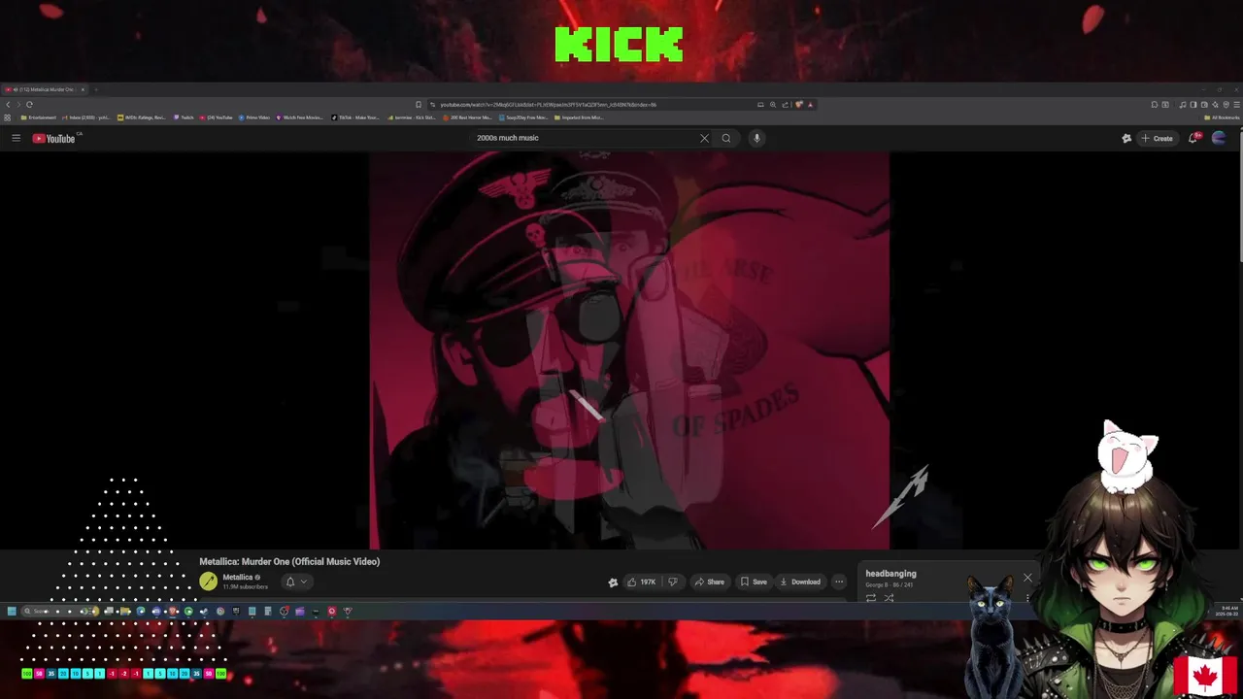Open the TikTok bookmark
The image size is (1243, 699).
pyautogui.click(x=355, y=117)
